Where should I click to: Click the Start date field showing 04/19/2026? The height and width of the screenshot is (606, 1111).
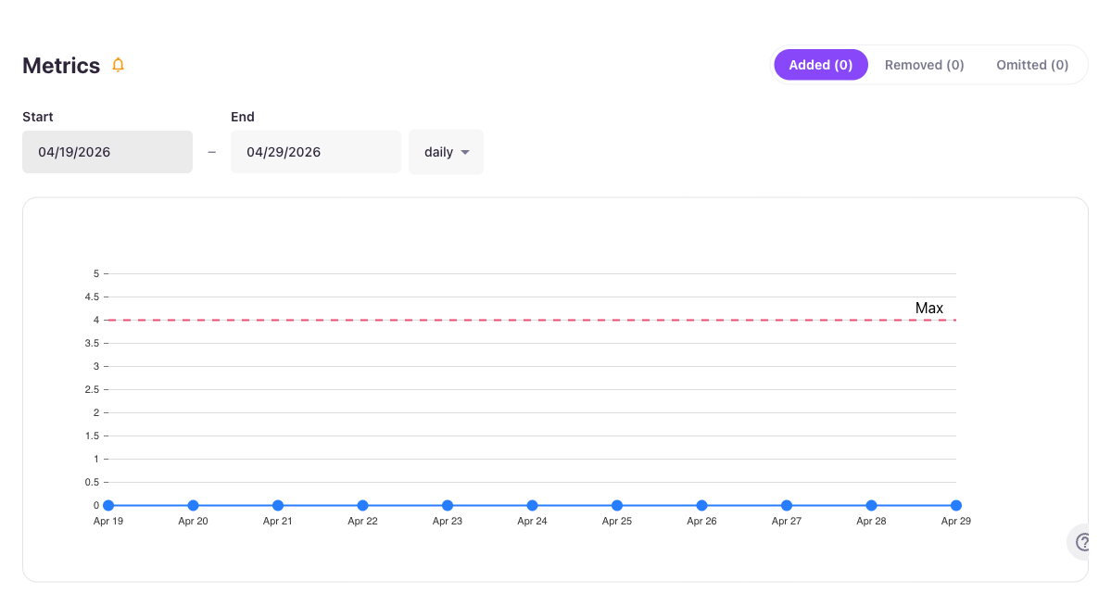107,151
